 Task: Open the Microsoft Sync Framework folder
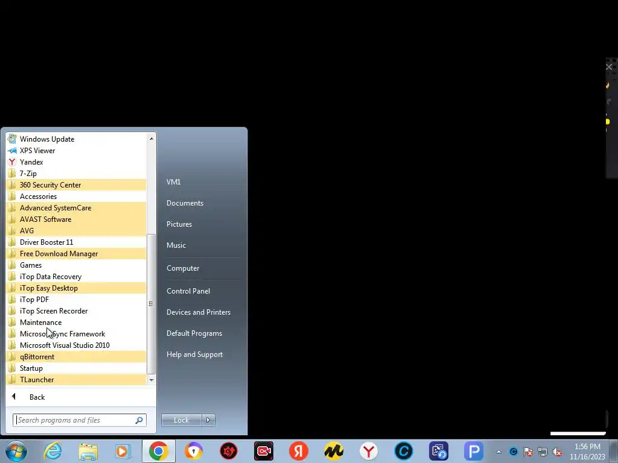(x=76, y=333)
